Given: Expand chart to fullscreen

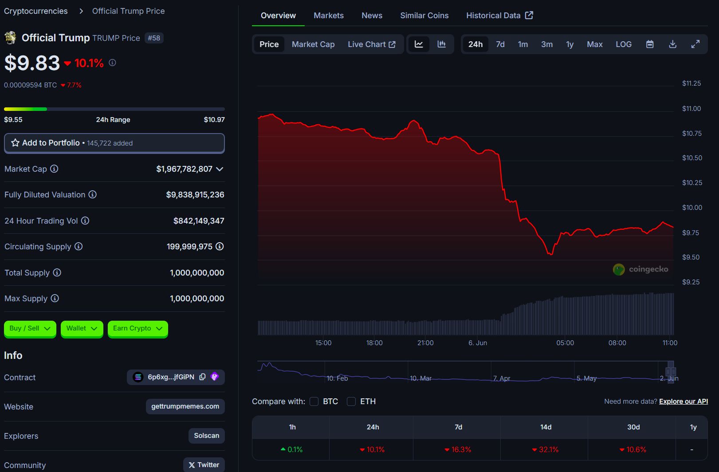Looking at the screenshot, I should pyautogui.click(x=695, y=44).
